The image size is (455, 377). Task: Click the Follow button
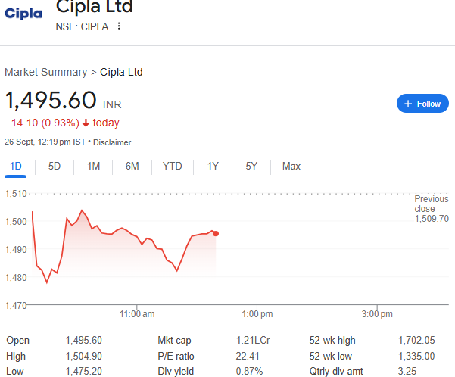coord(422,104)
